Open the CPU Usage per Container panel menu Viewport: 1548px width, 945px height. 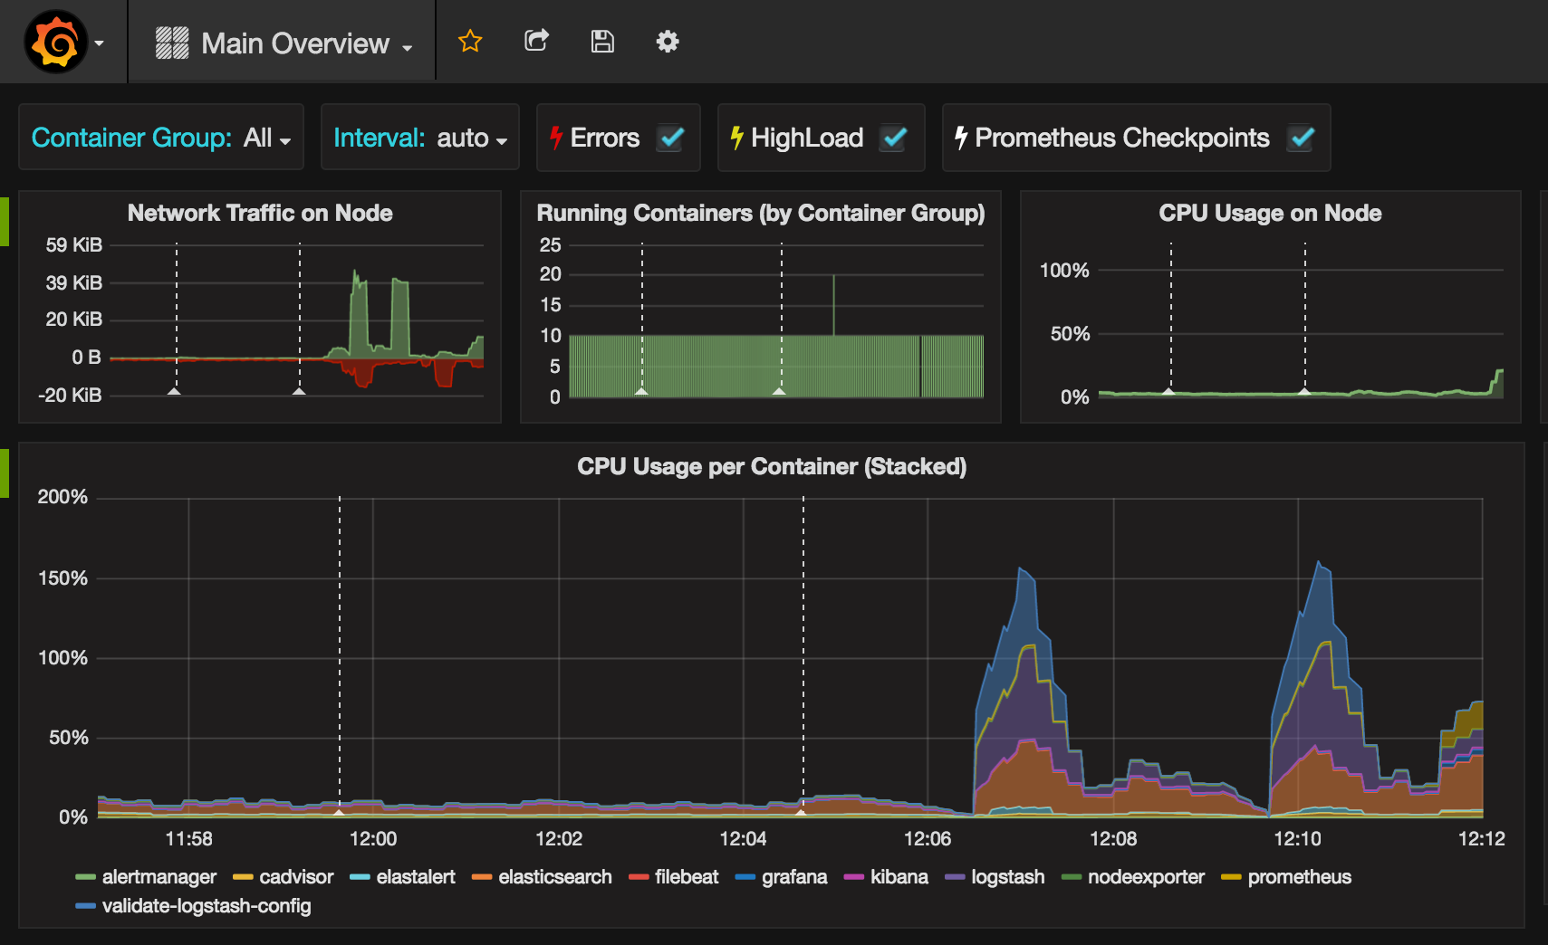[x=772, y=466]
